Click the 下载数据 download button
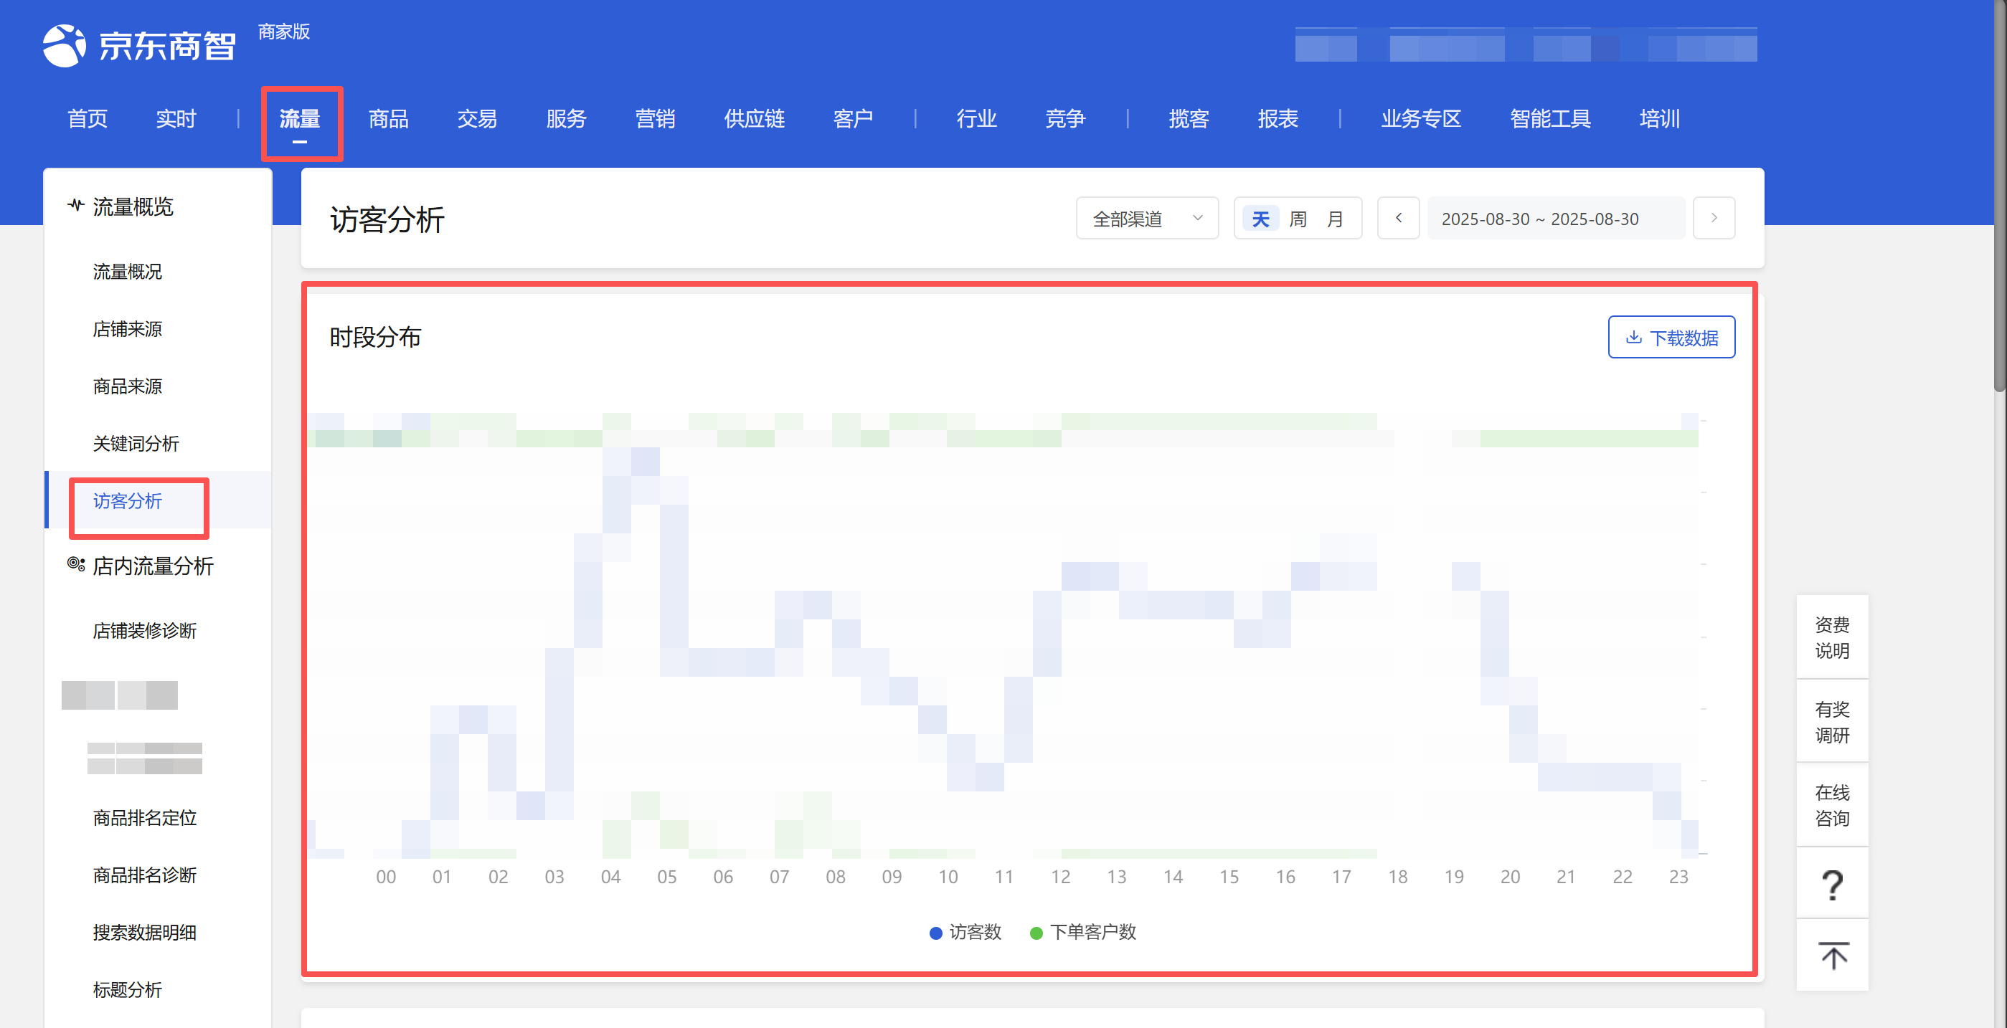 [1671, 337]
